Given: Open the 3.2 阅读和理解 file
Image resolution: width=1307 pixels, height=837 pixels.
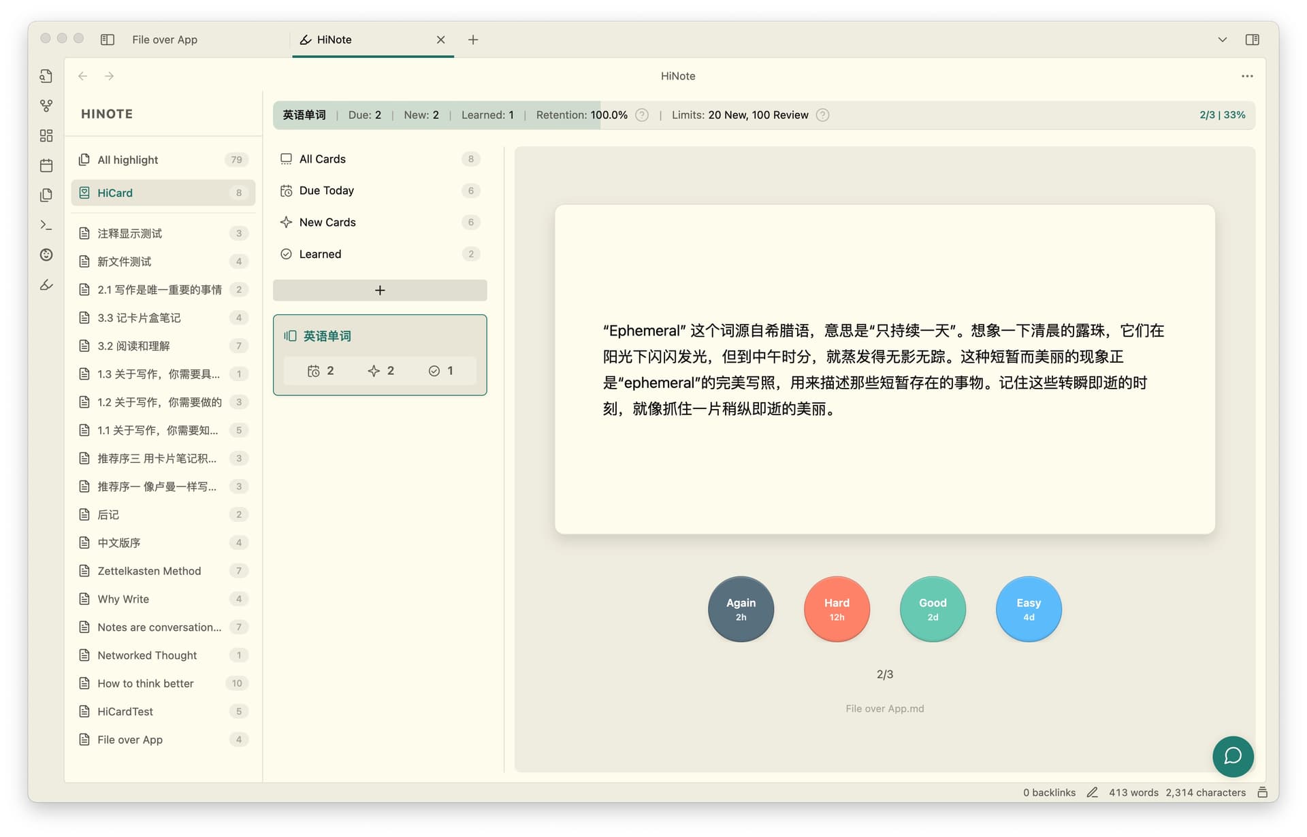Looking at the screenshot, I should coord(163,346).
